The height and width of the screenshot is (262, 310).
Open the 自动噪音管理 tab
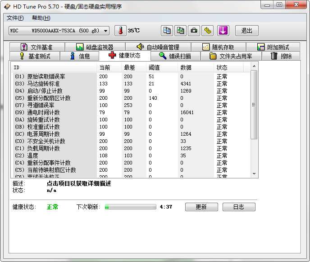click(158, 47)
